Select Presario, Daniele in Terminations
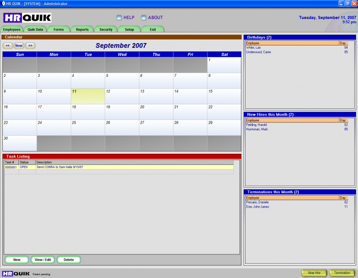 pyautogui.click(x=297, y=202)
